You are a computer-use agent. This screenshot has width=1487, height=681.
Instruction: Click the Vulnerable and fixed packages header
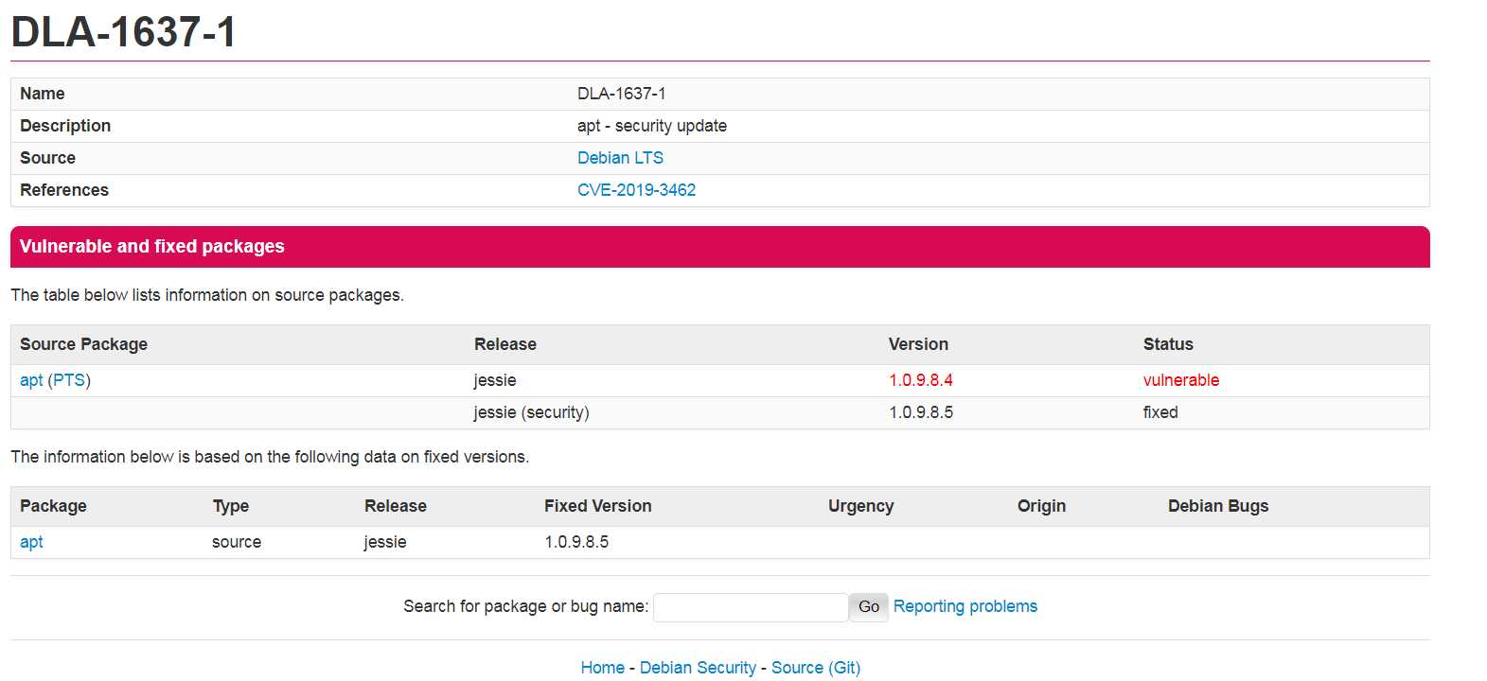point(152,247)
